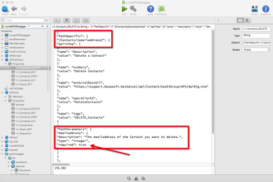Switch inspector to the gear settings tab
Viewport: 273px width, 182px height.
click(x=247, y=20)
